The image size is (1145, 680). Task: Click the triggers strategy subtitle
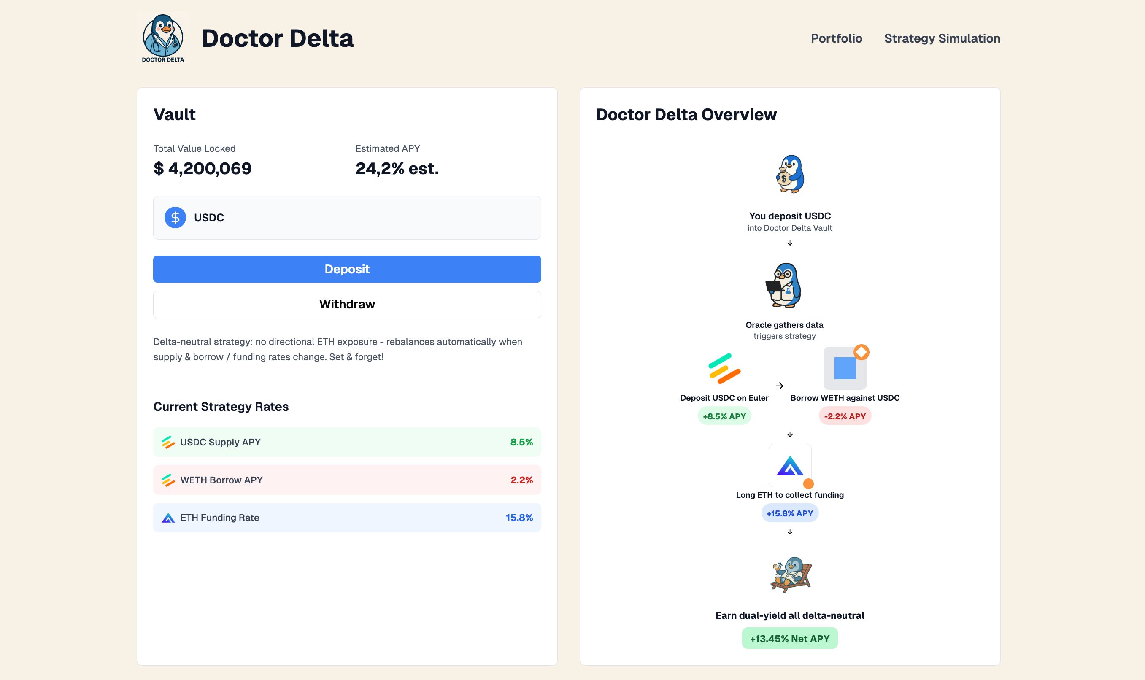[784, 336]
